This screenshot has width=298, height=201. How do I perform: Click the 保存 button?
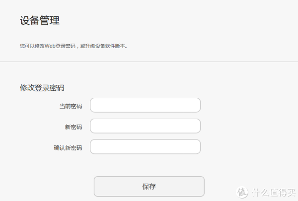click(149, 187)
